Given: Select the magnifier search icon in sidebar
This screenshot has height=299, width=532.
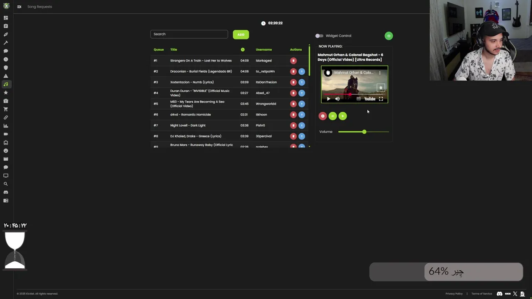Looking at the screenshot, I should point(6,184).
